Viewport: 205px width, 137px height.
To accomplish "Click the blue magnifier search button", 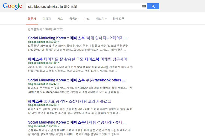I will pos(153,6).
